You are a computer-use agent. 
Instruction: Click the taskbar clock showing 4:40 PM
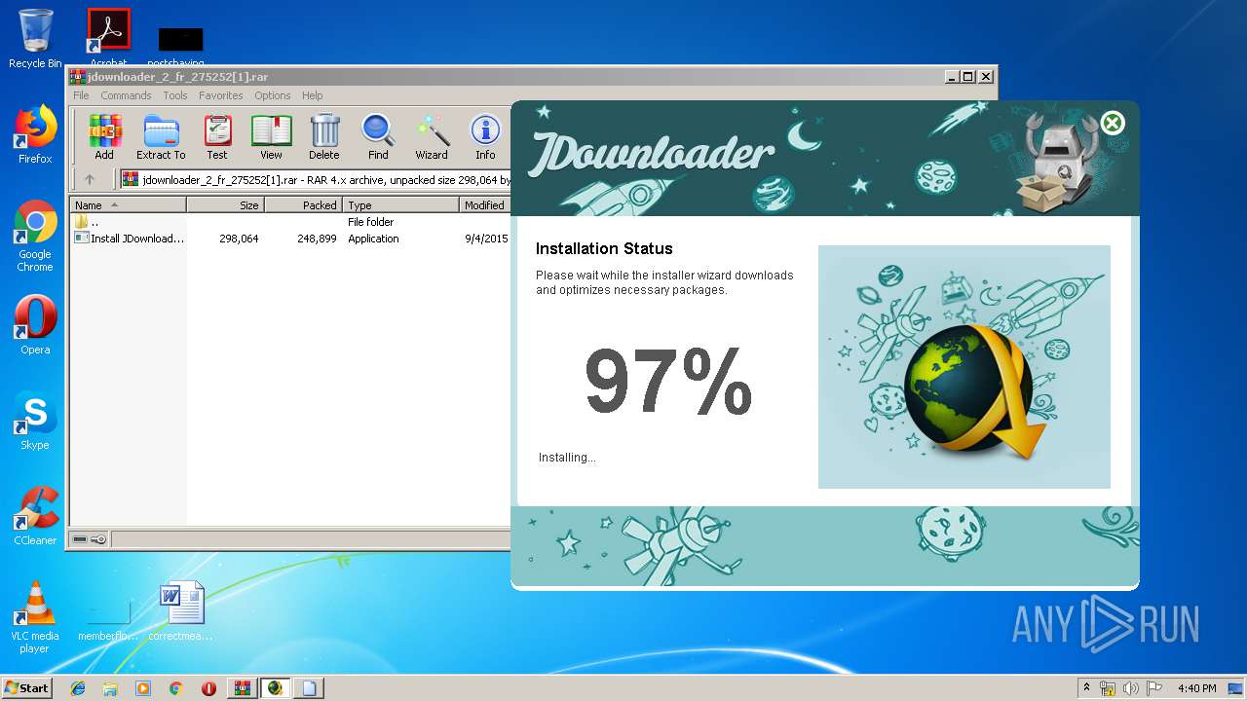coord(1196,688)
